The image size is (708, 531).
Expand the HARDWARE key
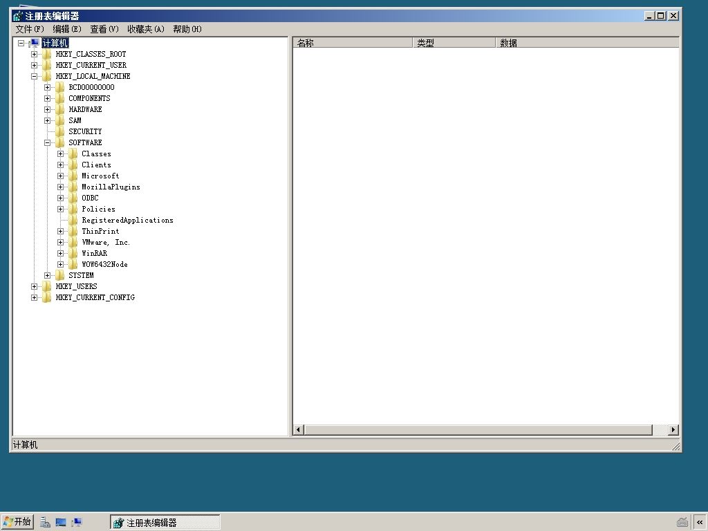47,110
